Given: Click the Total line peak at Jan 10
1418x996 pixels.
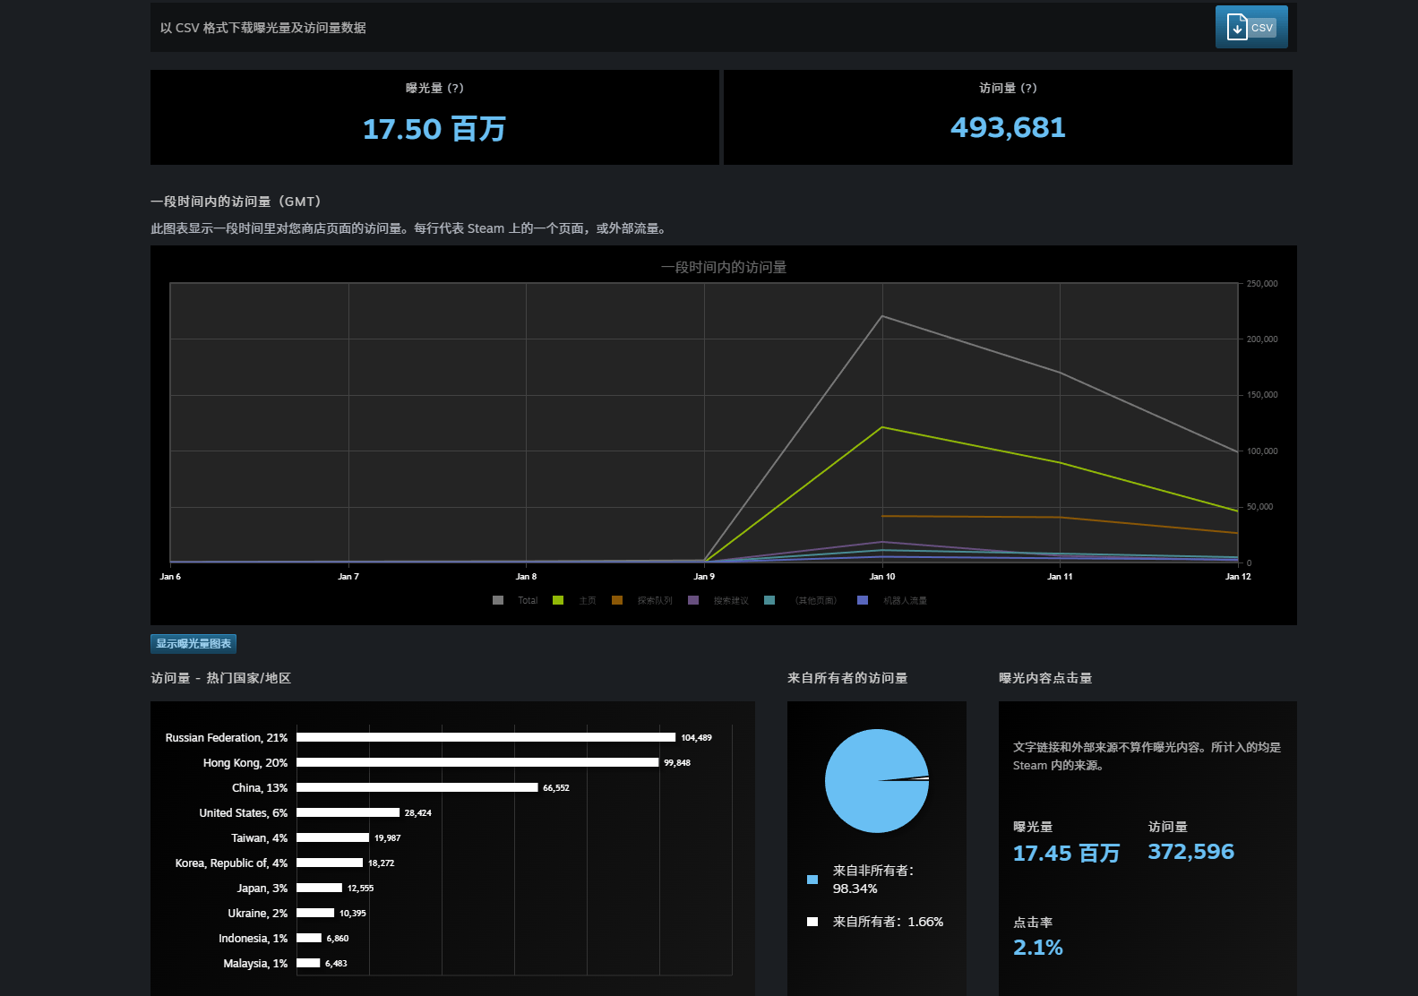Looking at the screenshot, I should click(882, 316).
